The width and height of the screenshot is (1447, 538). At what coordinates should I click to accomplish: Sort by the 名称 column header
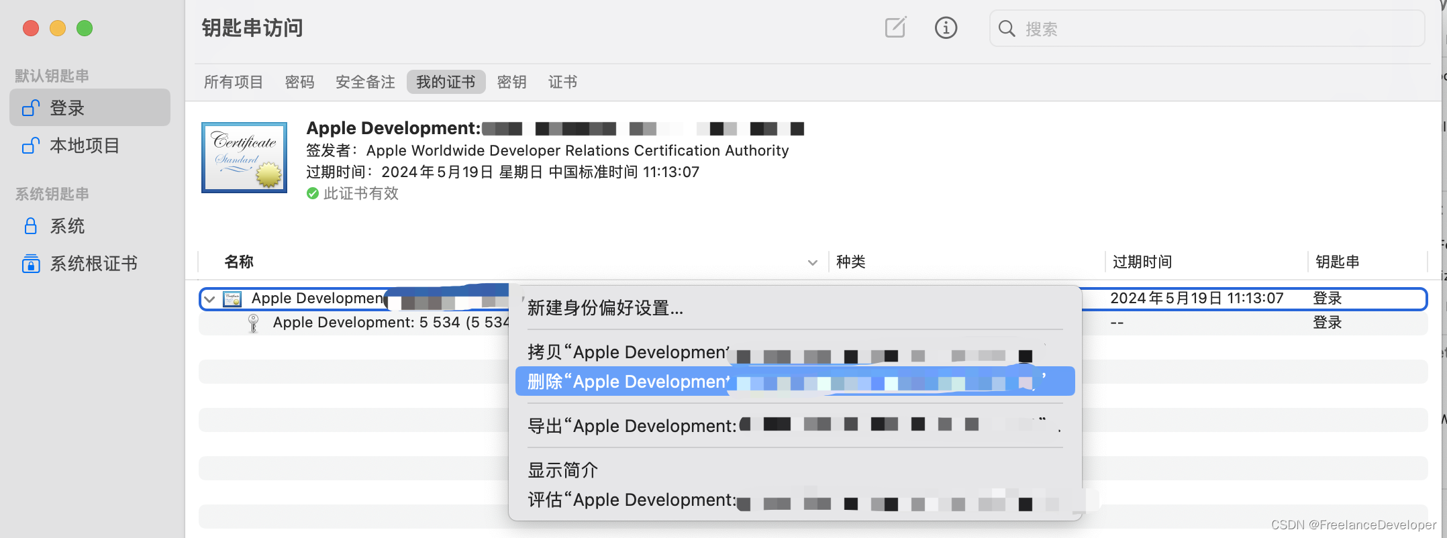tap(239, 262)
